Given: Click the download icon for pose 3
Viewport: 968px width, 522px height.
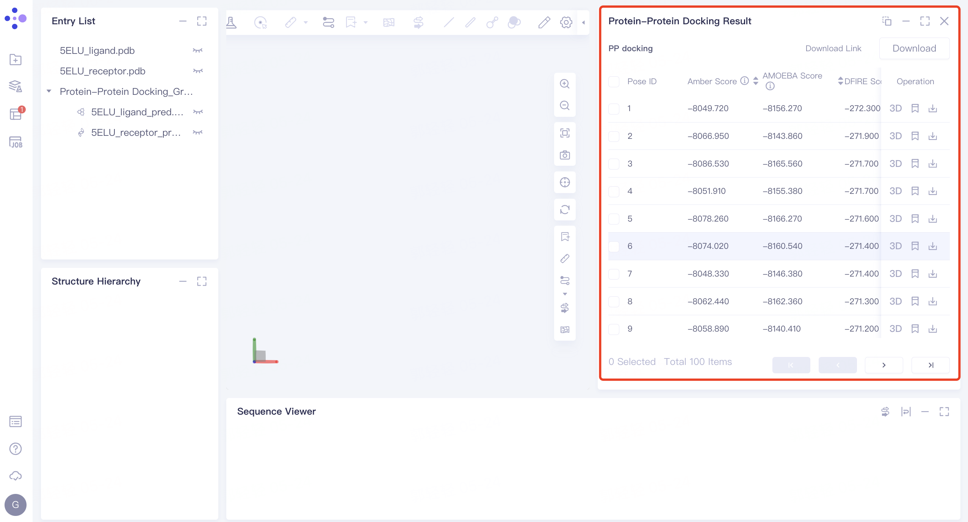Looking at the screenshot, I should 933,164.
